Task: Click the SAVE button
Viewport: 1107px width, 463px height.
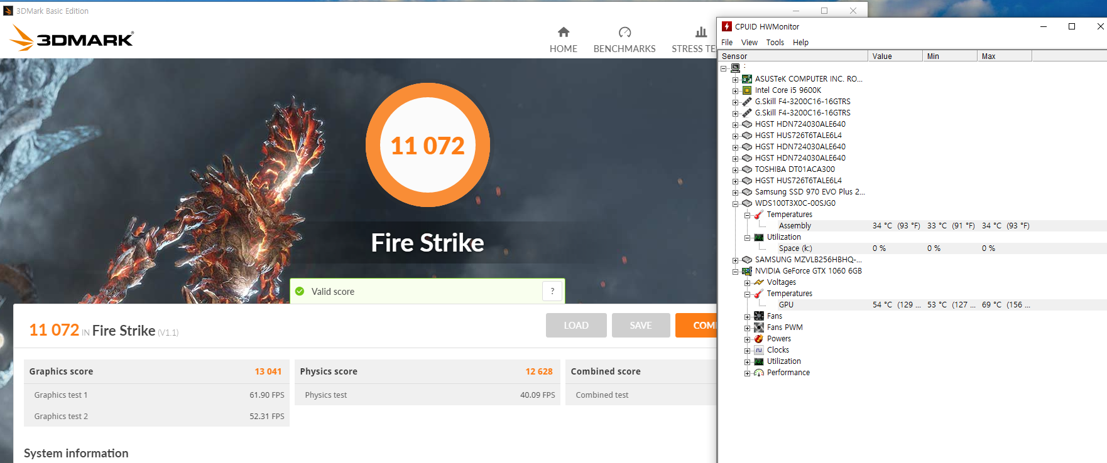Action: 641,325
